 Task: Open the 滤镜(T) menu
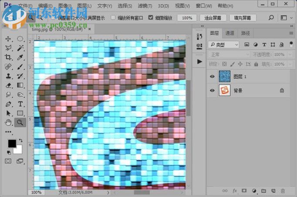[145, 6]
